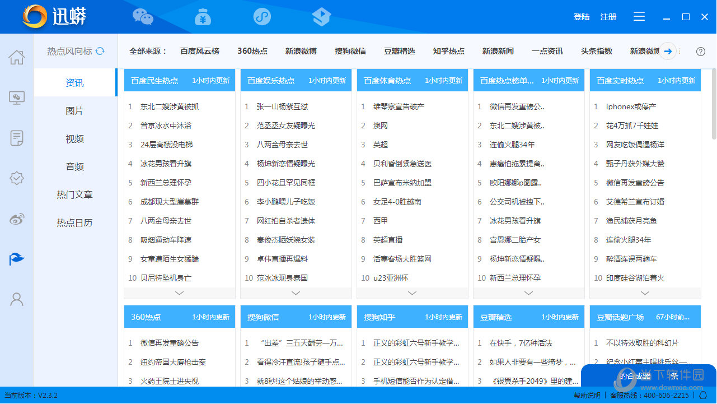
Task: Select the Sogou circle icon in the banner
Action: pos(262,17)
